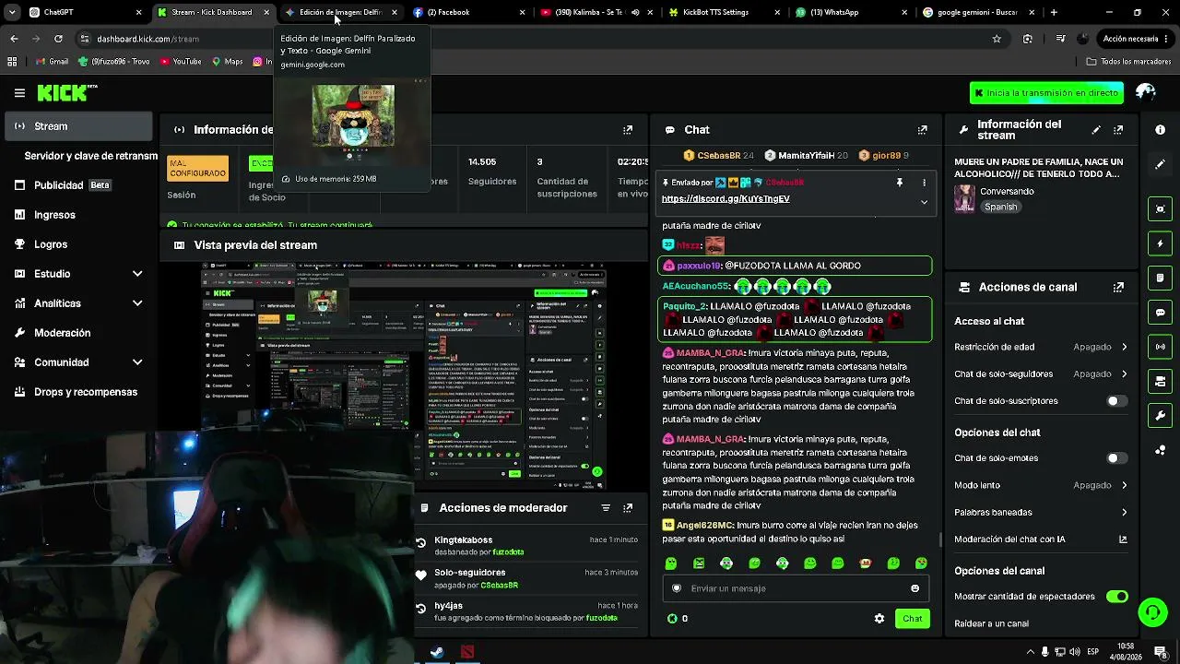This screenshot has width=1180, height=664.
Task: Open the info icon in right rail
Action: 1161,130
